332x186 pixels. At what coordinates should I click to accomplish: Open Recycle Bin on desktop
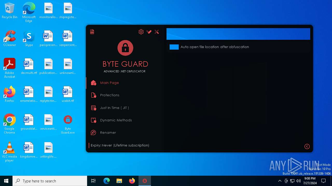10,11
